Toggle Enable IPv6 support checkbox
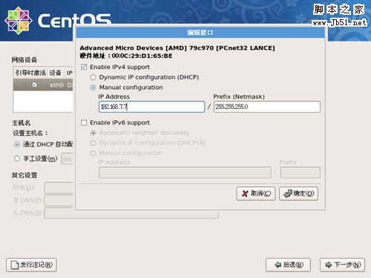Screen dimensions: 371x278 tap(84, 123)
